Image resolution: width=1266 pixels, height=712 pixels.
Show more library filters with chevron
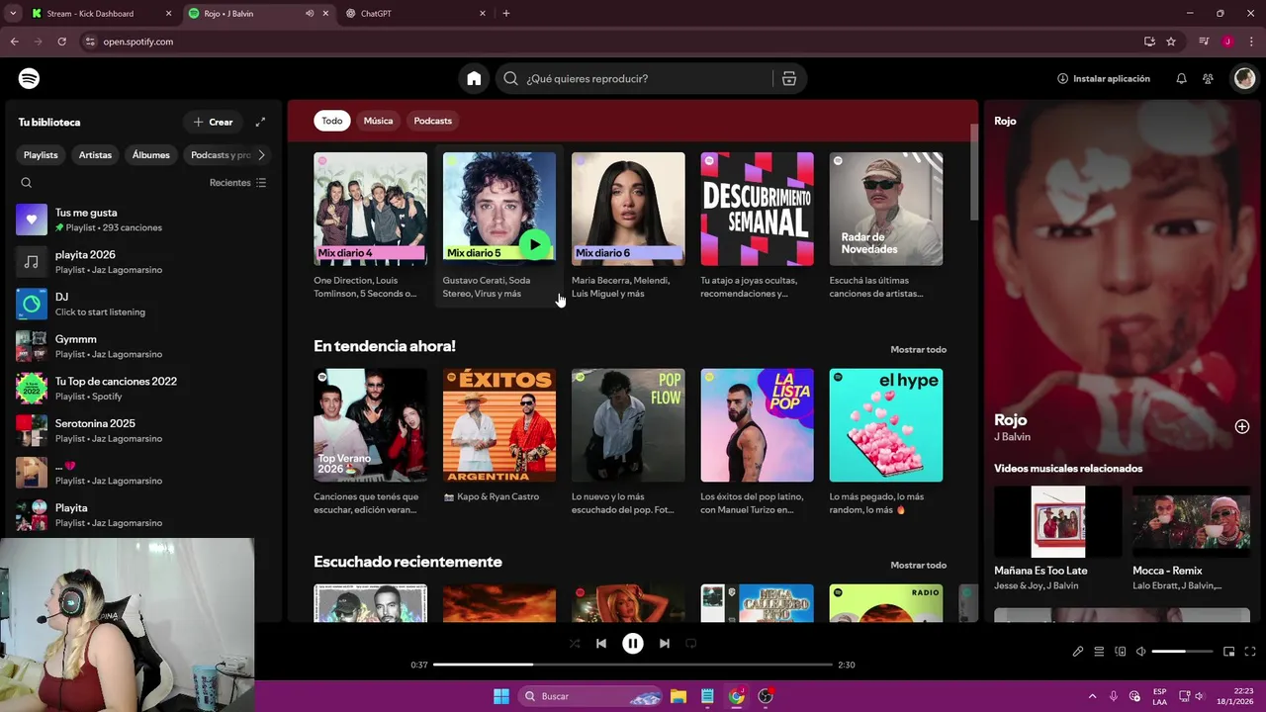point(261,155)
